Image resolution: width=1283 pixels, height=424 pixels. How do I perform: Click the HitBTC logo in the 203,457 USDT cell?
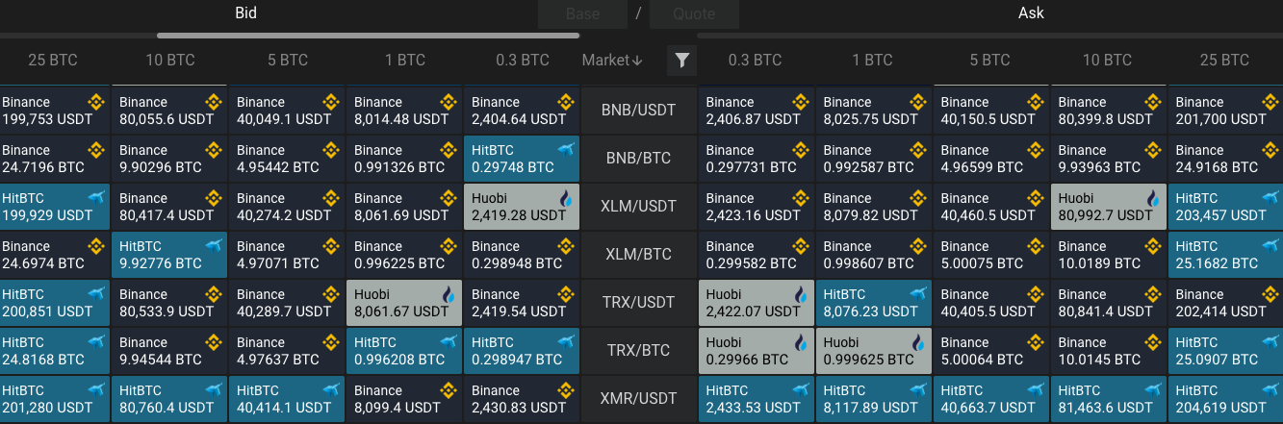[x=1270, y=198]
